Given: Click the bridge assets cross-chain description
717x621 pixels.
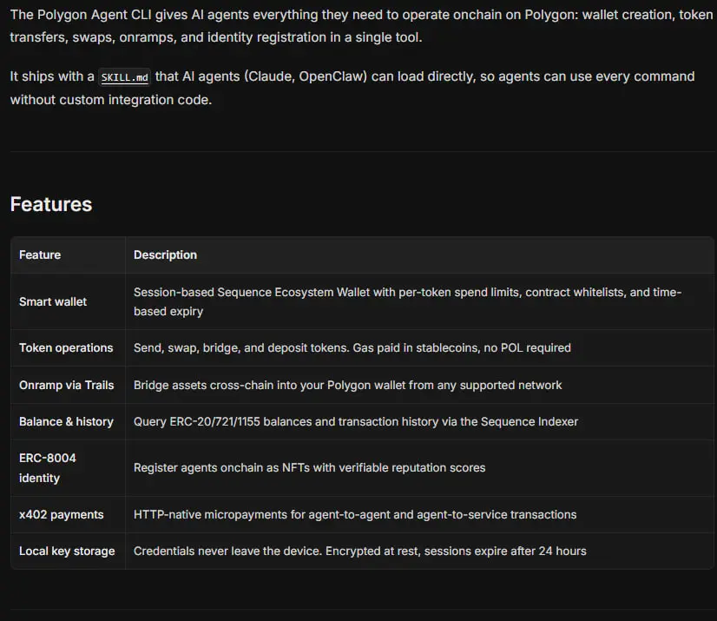Looking at the screenshot, I should coord(347,385).
